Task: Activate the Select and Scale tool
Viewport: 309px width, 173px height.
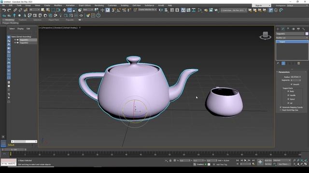Action: (x=75, y=10)
